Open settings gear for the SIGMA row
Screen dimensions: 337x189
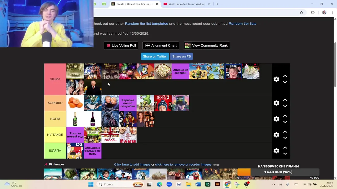pos(276,79)
